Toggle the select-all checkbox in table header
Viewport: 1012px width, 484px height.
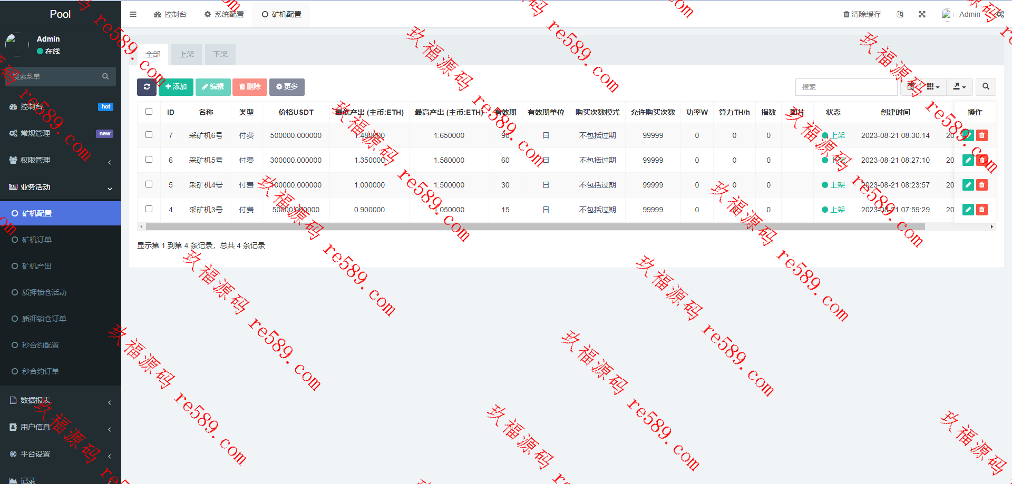click(149, 112)
